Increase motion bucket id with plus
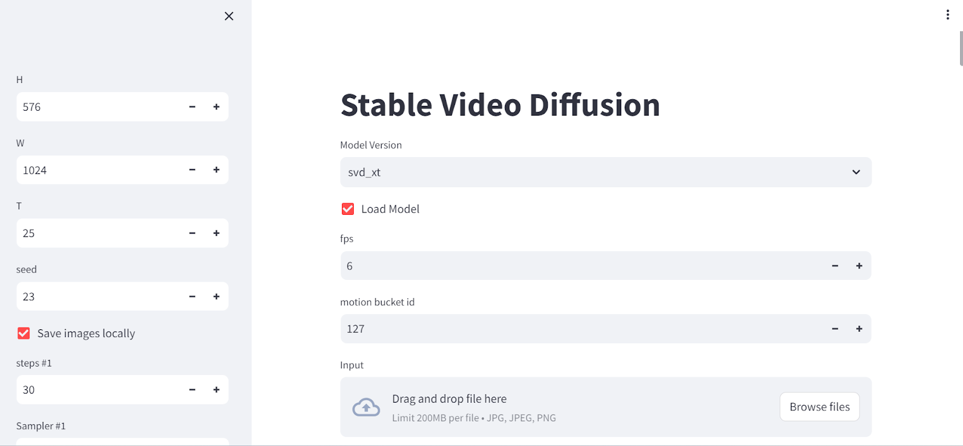The image size is (963, 446). click(x=859, y=329)
